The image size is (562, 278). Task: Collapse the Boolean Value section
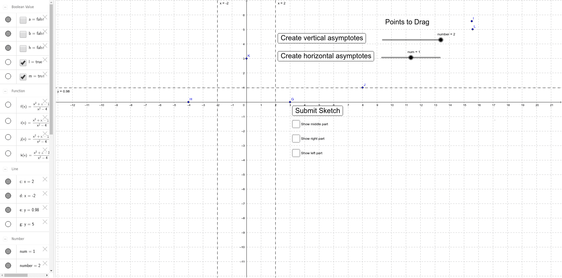coord(5,7)
